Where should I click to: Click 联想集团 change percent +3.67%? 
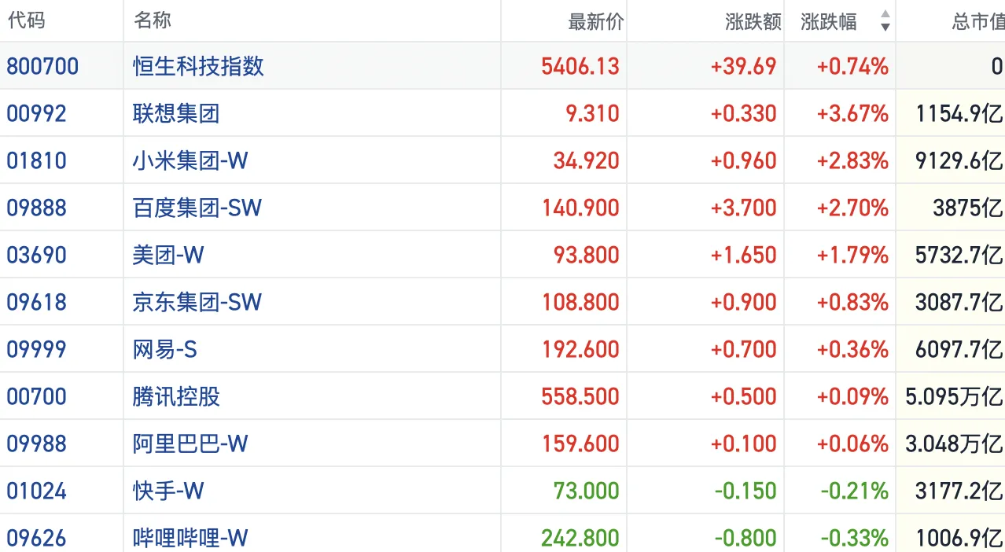tap(852, 113)
